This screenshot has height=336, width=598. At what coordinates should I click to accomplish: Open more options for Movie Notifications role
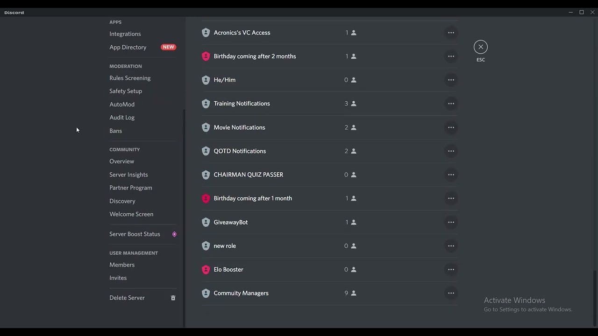(451, 127)
